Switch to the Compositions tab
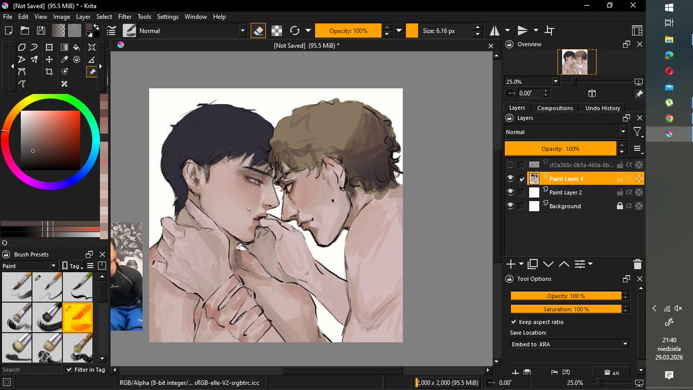Image resolution: width=693 pixels, height=390 pixels. 555,108
